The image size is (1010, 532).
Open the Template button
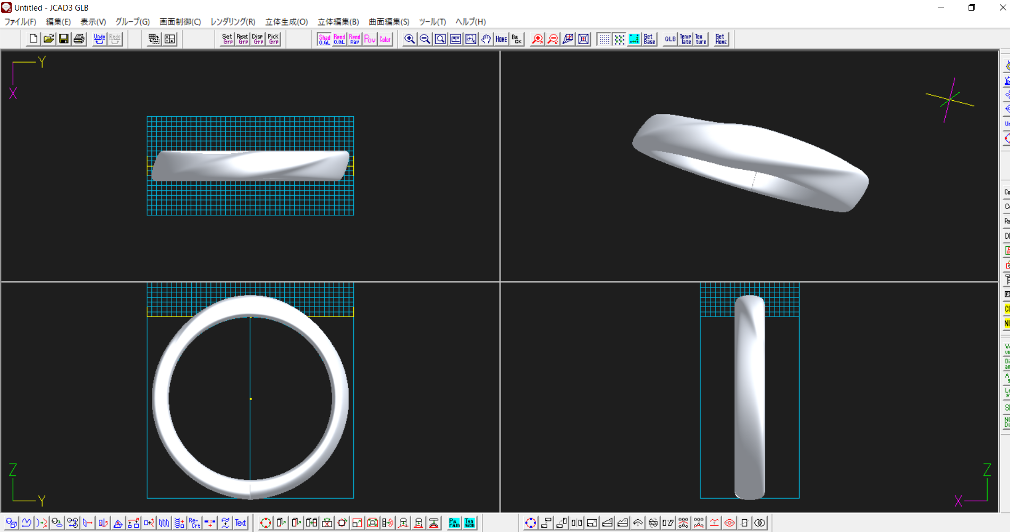(x=686, y=39)
